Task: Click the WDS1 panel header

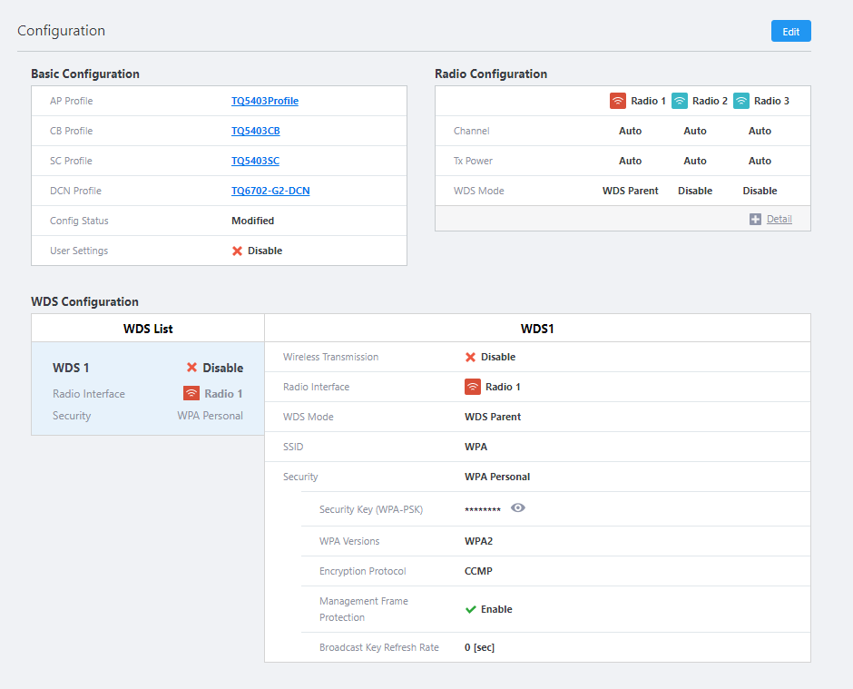Action: tap(537, 328)
